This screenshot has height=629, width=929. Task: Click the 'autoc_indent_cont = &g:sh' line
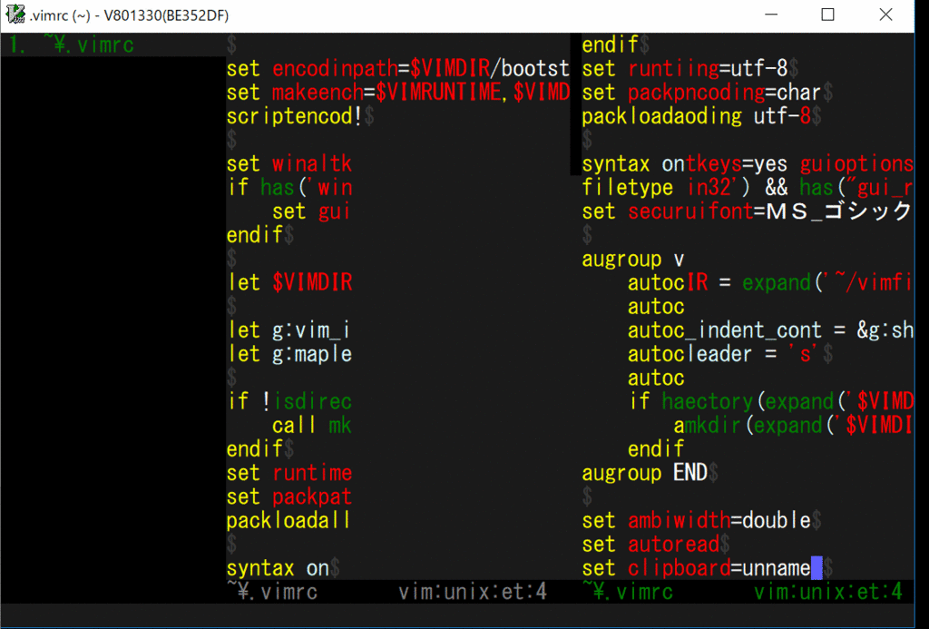(x=770, y=329)
